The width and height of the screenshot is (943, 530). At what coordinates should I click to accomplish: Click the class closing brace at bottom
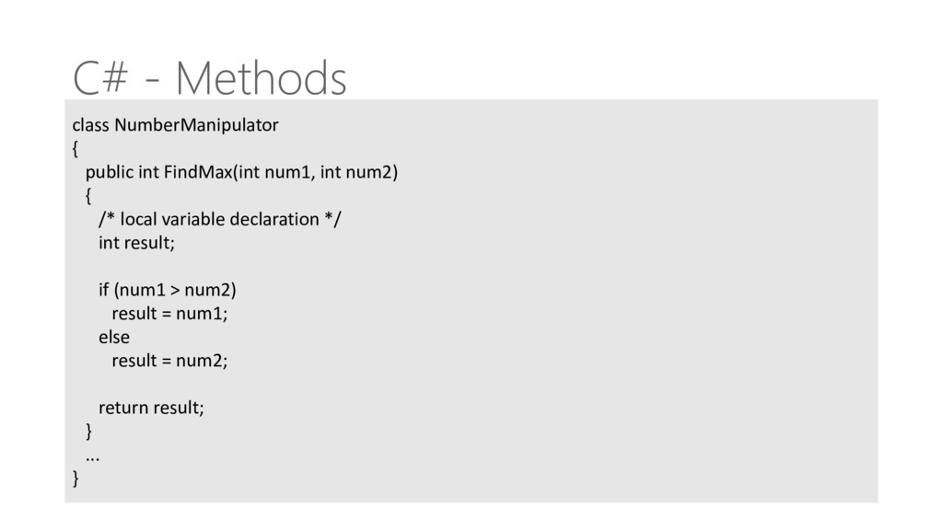tap(76, 478)
